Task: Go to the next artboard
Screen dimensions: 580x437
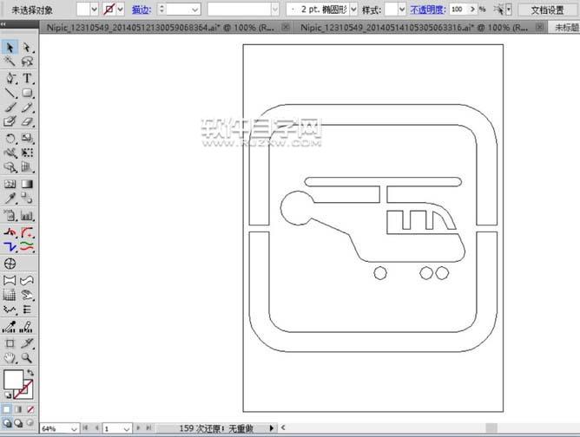Action: click(x=138, y=428)
